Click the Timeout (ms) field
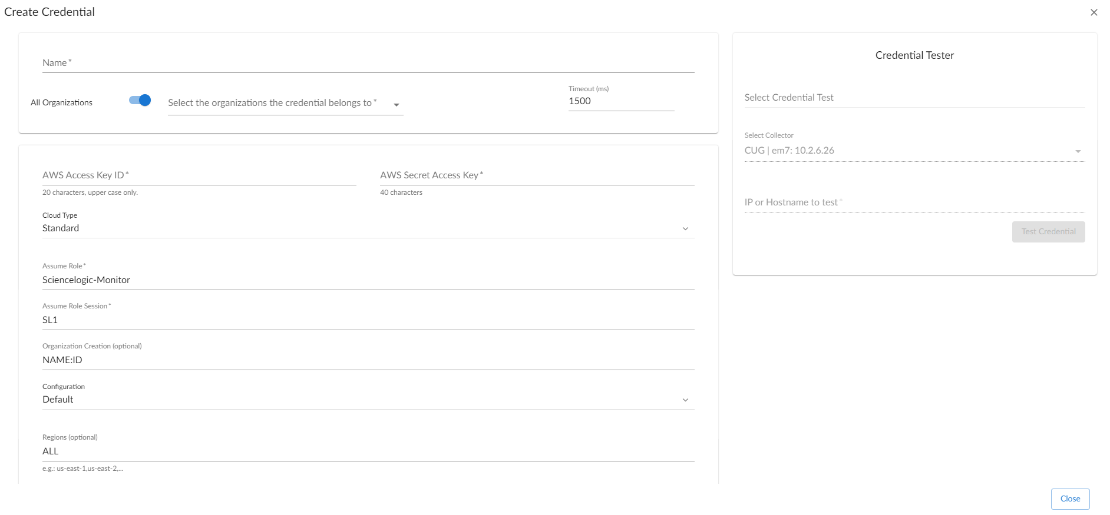The height and width of the screenshot is (515, 1110). click(x=620, y=101)
